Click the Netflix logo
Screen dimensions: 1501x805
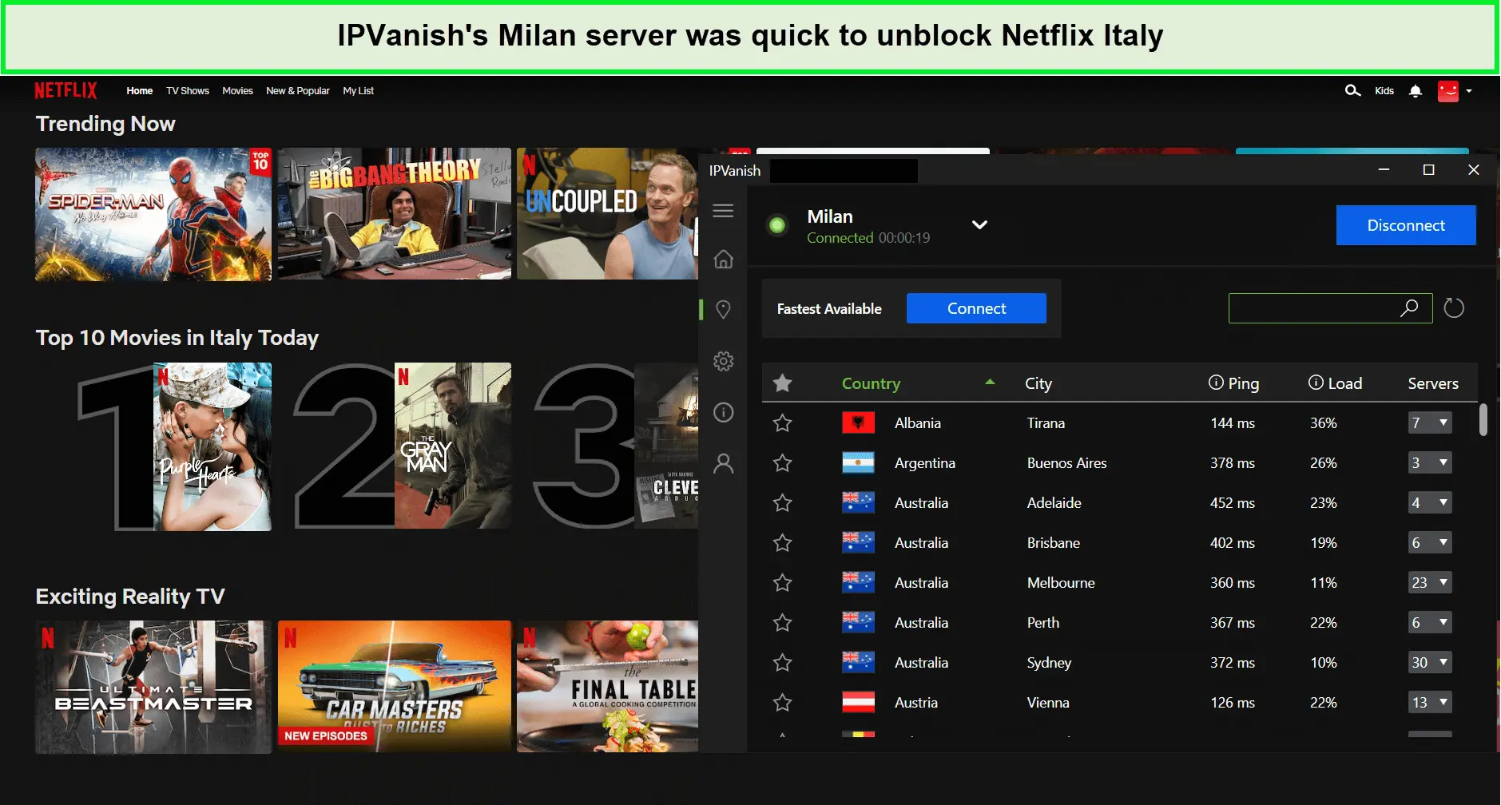pyautogui.click(x=66, y=90)
